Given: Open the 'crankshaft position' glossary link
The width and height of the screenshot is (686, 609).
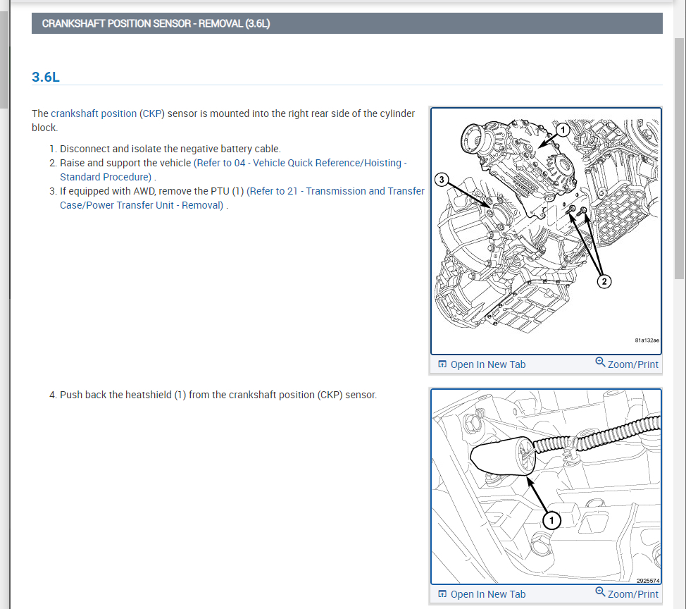Looking at the screenshot, I should (x=94, y=113).
